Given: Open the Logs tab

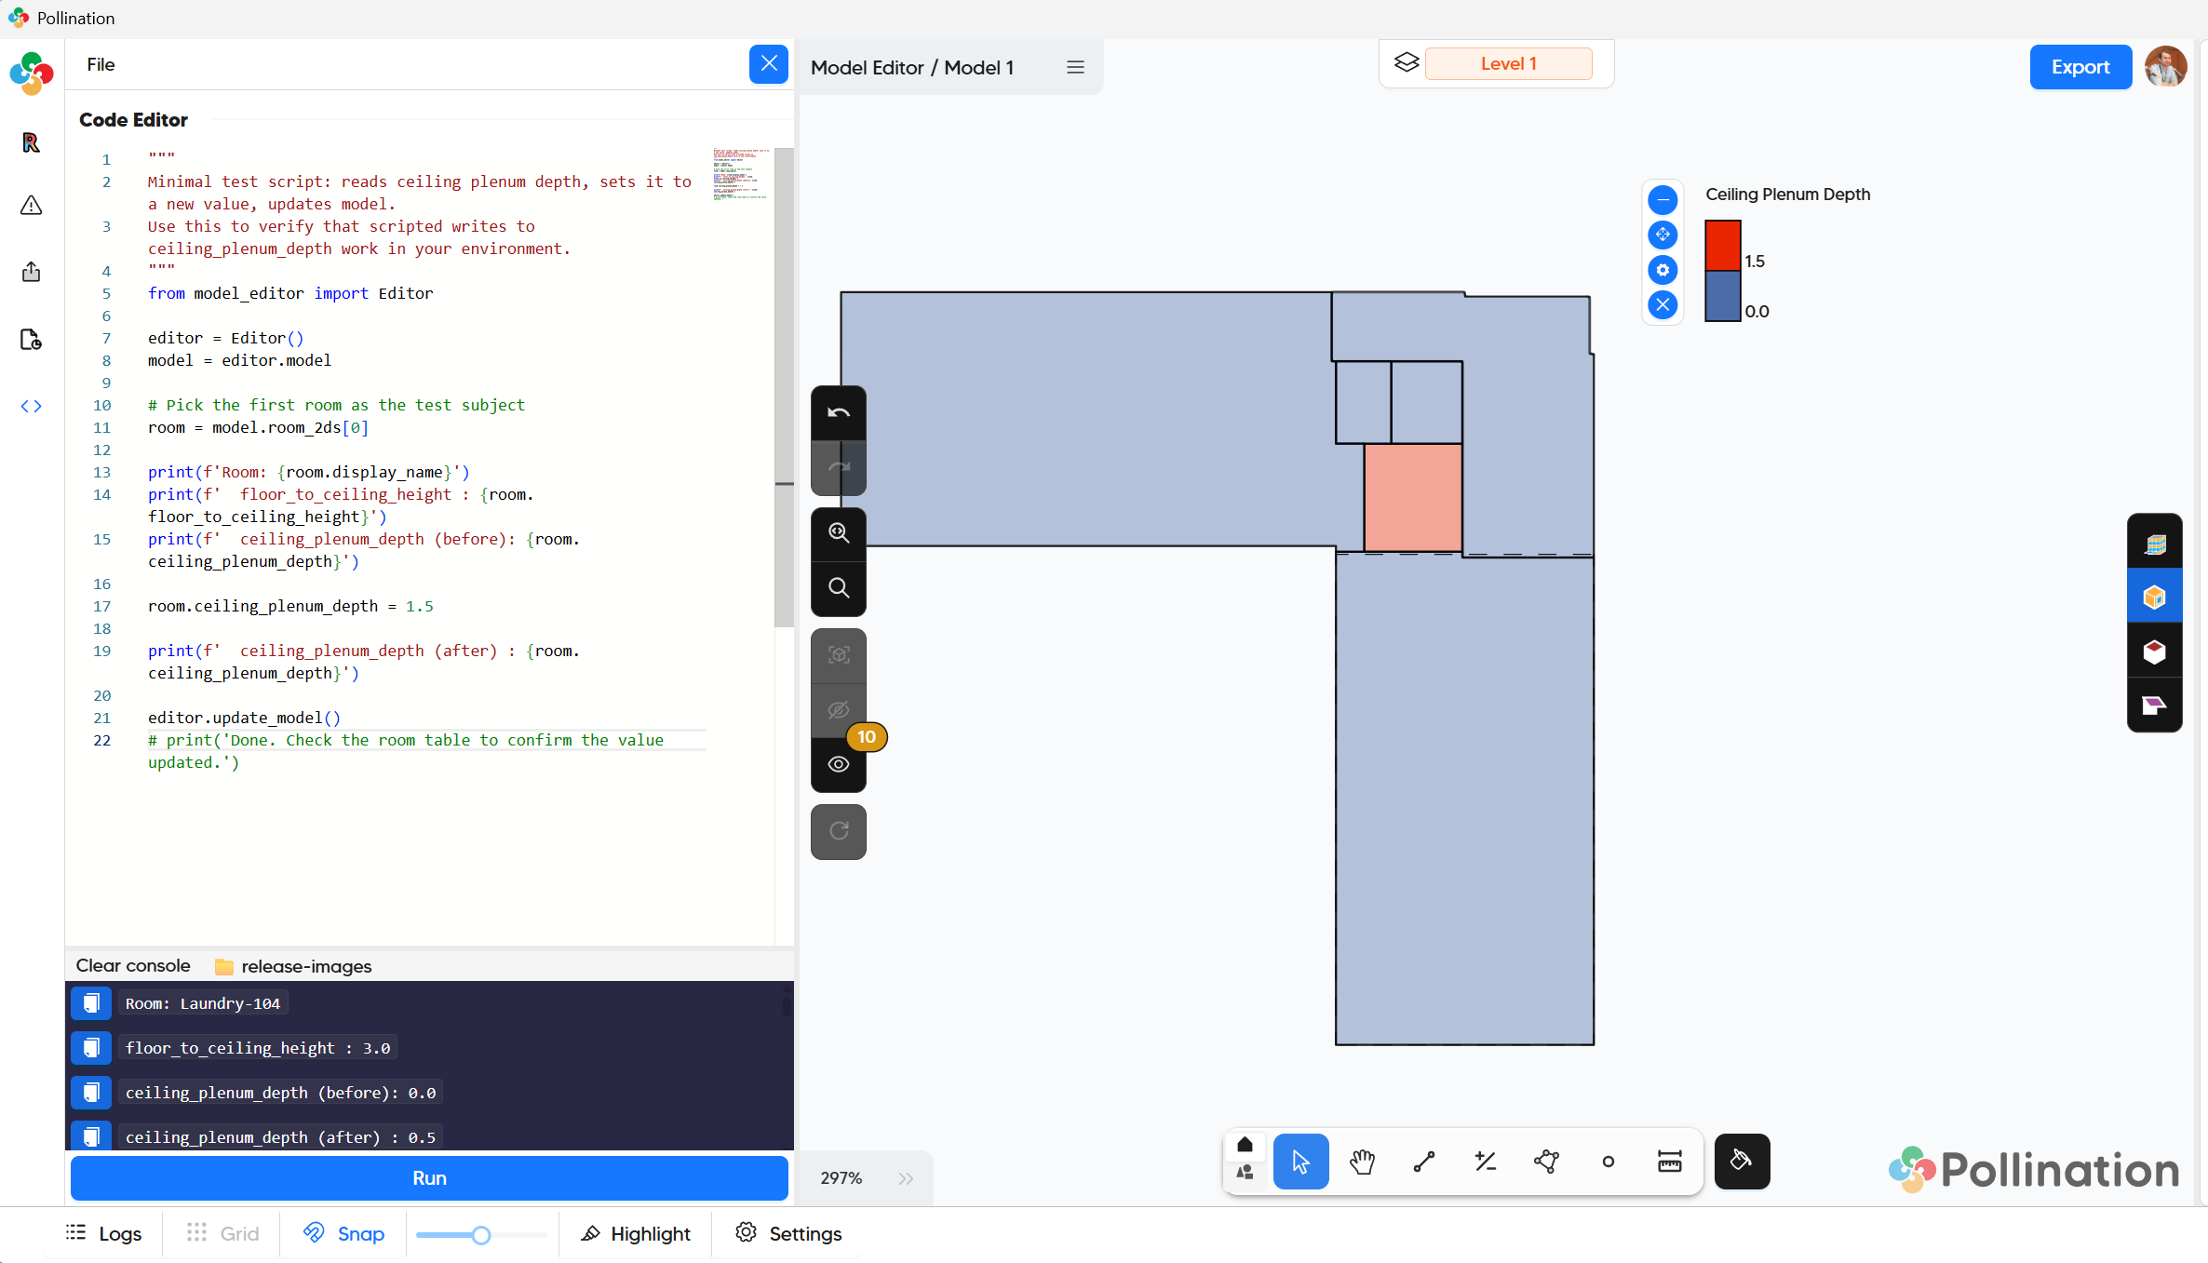Looking at the screenshot, I should pos(104,1233).
